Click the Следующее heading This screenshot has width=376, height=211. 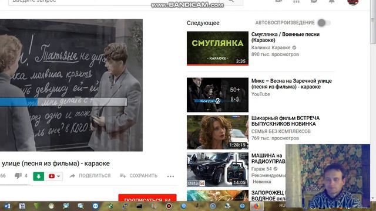coord(203,23)
